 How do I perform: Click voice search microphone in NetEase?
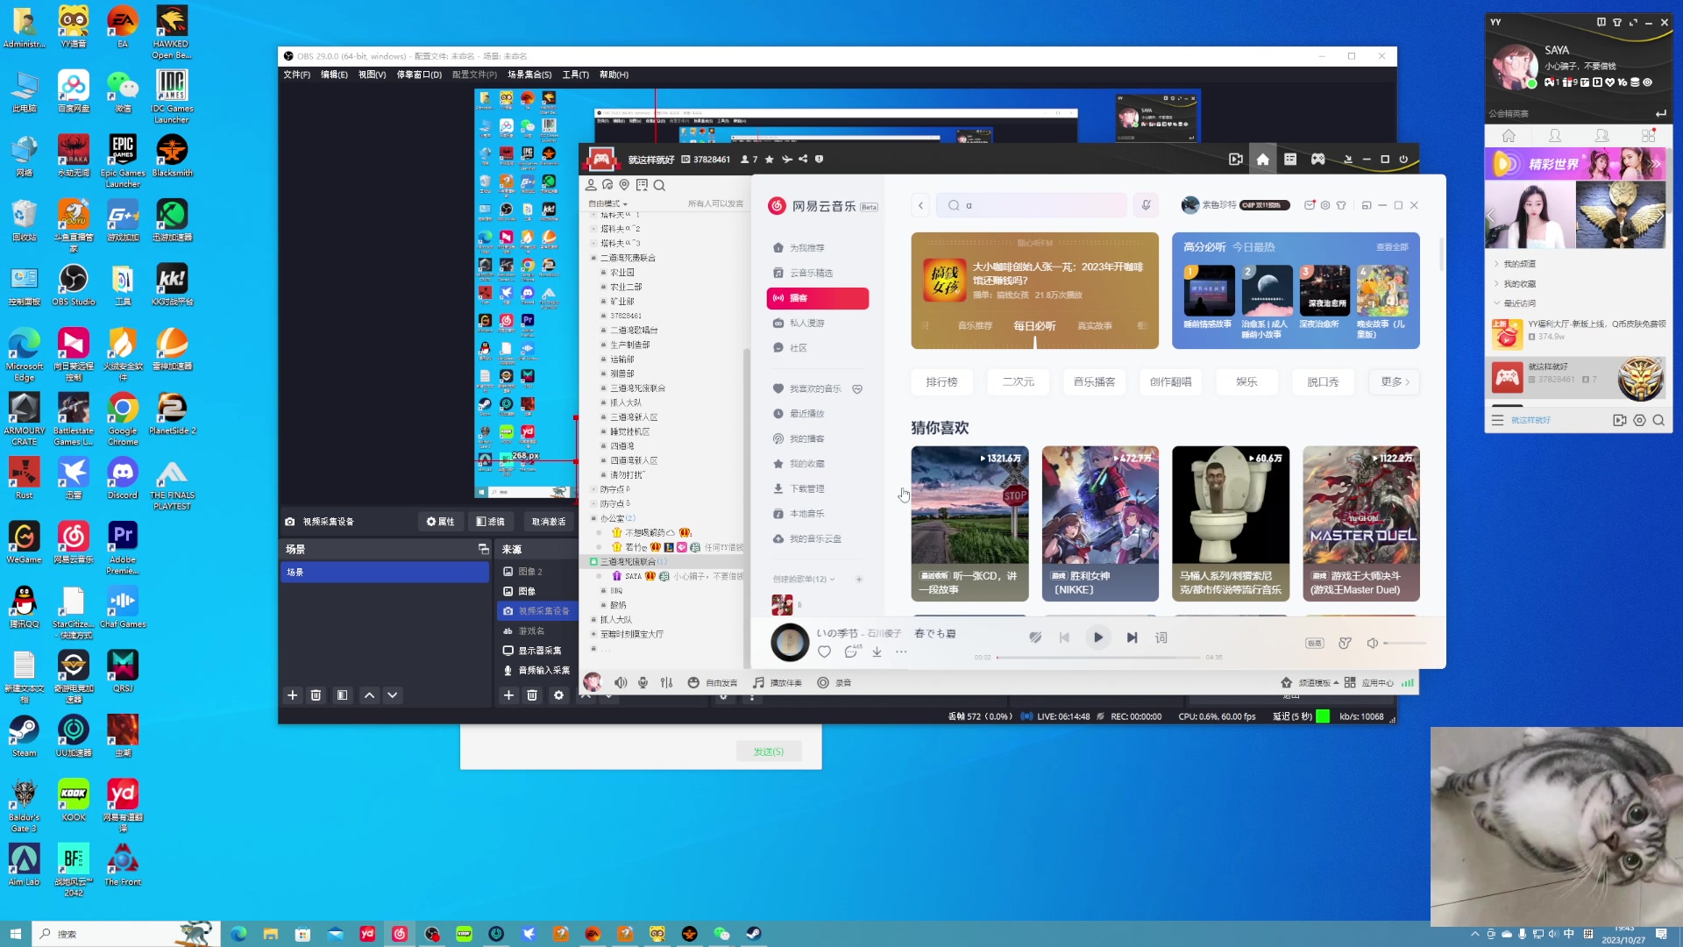click(1146, 205)
